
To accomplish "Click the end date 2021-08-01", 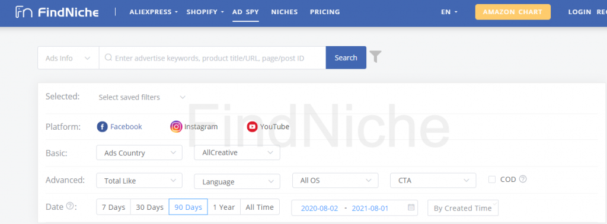I will [370, 208].
